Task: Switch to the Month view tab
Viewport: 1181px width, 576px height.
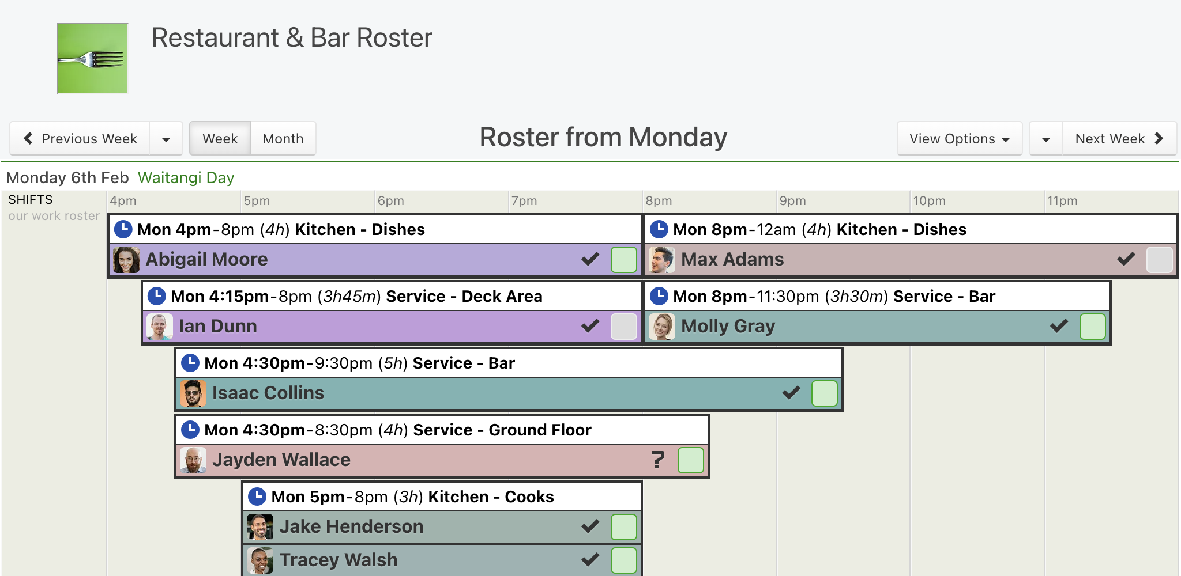Action: coord(283,139)
